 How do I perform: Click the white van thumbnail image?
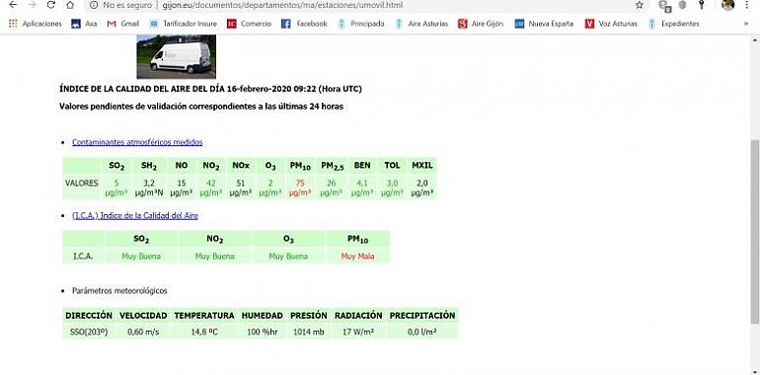tap(177, 56)
